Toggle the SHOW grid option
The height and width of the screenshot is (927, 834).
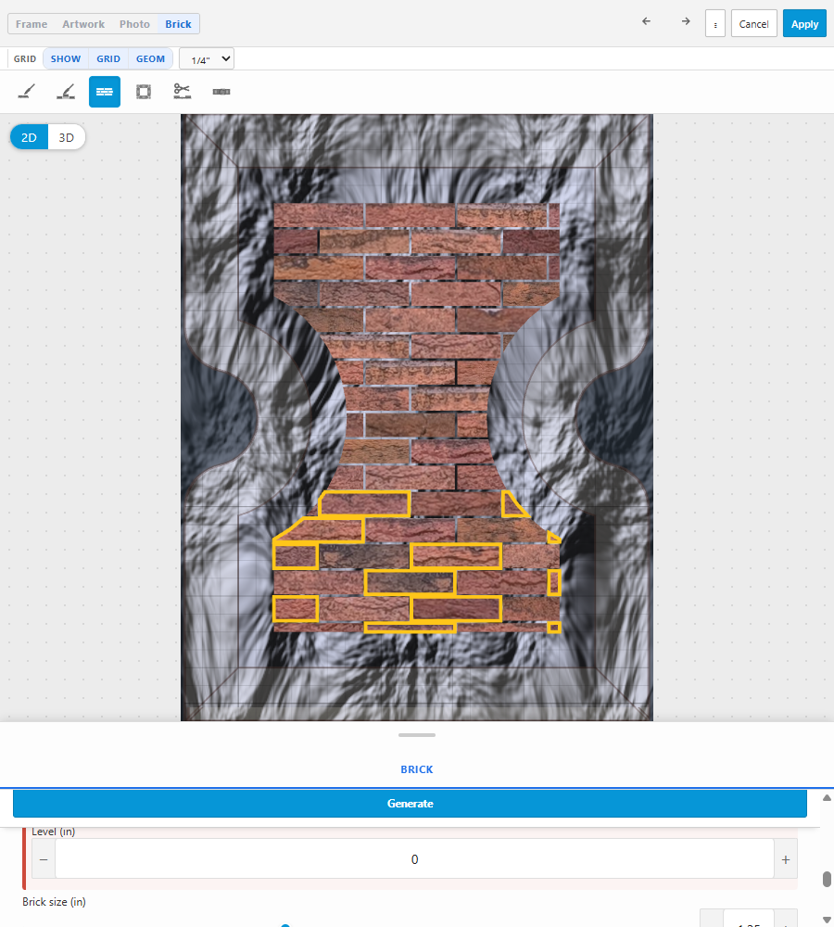click(x=66, y=58)
